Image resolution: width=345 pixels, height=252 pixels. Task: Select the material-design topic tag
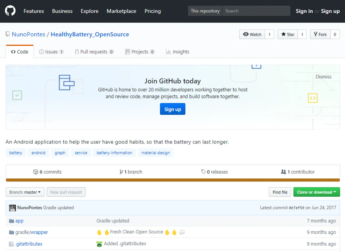click(156, 153)
